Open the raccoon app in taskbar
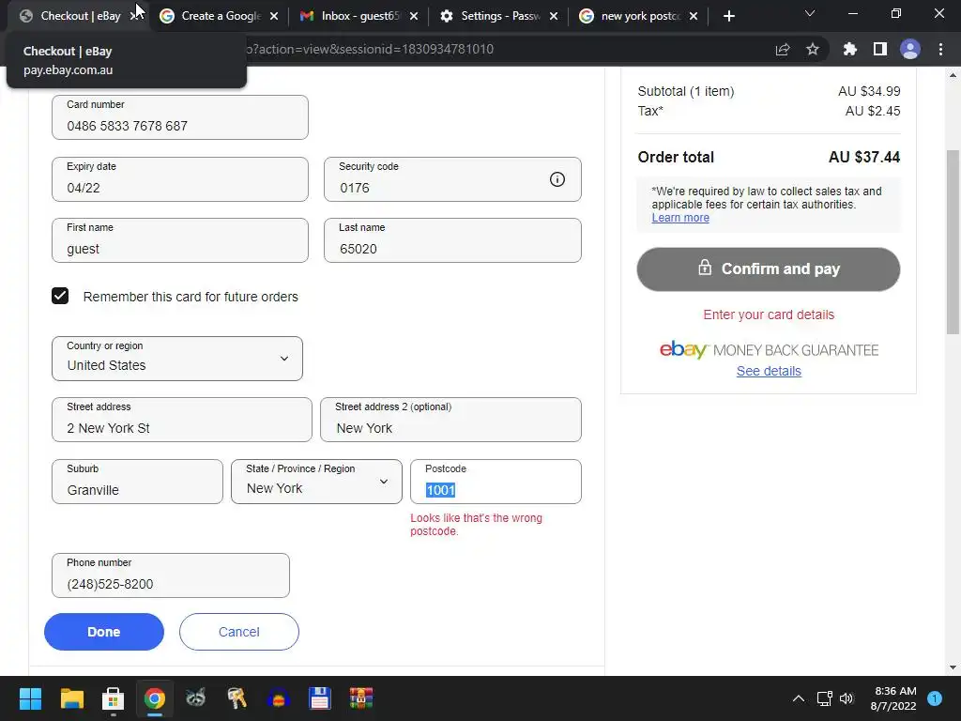This screenshot has width=961, height=721. tap(195, 698)
